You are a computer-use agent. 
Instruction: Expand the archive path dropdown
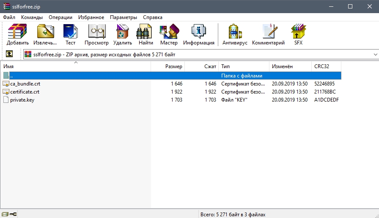tap(375, 55)
